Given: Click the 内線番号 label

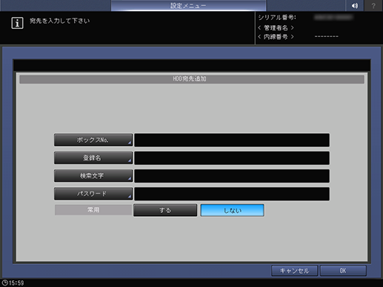Looking at the screenshot, I should click(x=276, y=37).
